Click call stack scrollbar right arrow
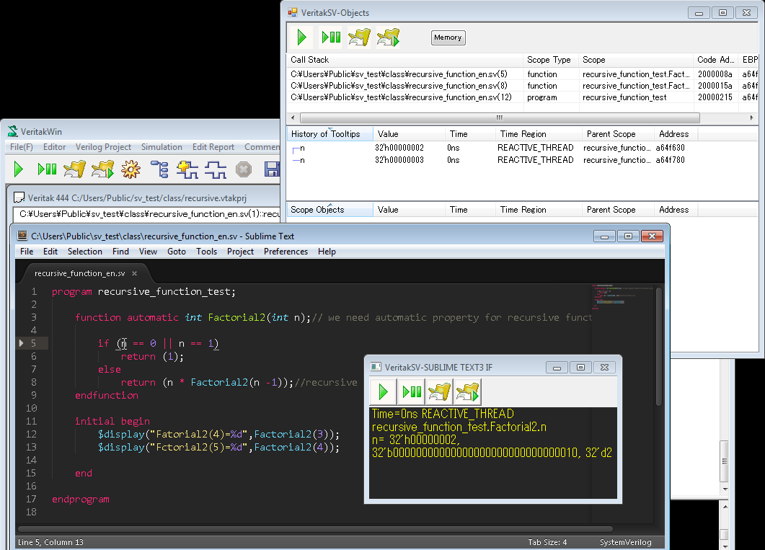Screen dimensions: 765x550 [x=751, y=117]
